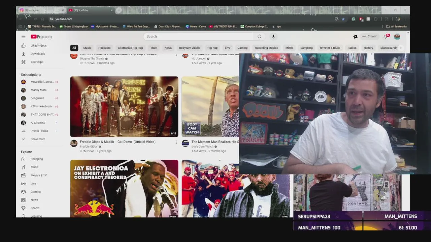Screen dimensions: 431x242
Task: Select the Alternative Hip Hop chip
Action: pyautogui.click(x=130, y=48)
